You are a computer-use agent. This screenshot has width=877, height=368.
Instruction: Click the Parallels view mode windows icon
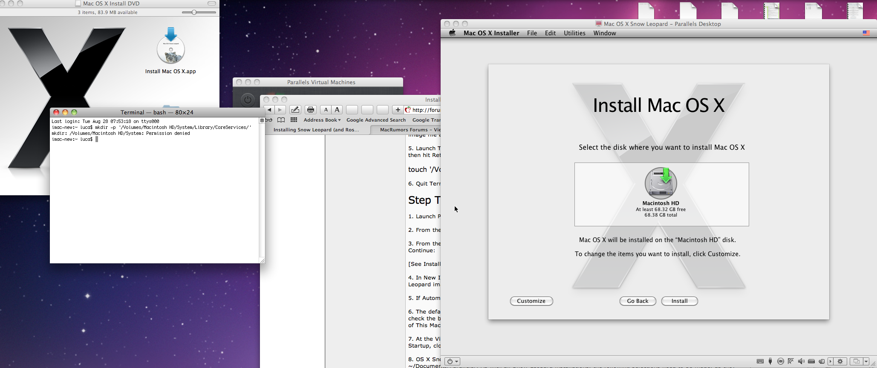click(x=856, y=361)
